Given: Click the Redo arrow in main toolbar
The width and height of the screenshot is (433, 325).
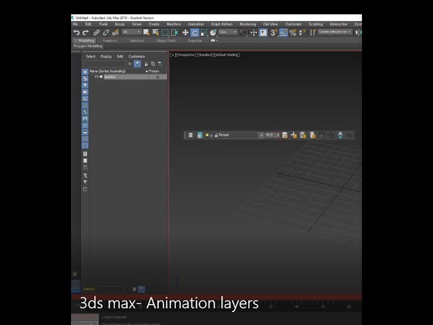Looking at the screenshot, I should coord(85,32).
